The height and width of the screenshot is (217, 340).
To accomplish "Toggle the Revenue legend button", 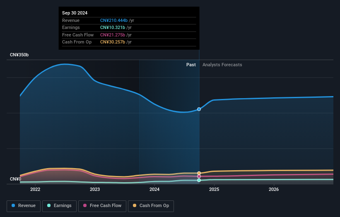I will tap(24, 206).
